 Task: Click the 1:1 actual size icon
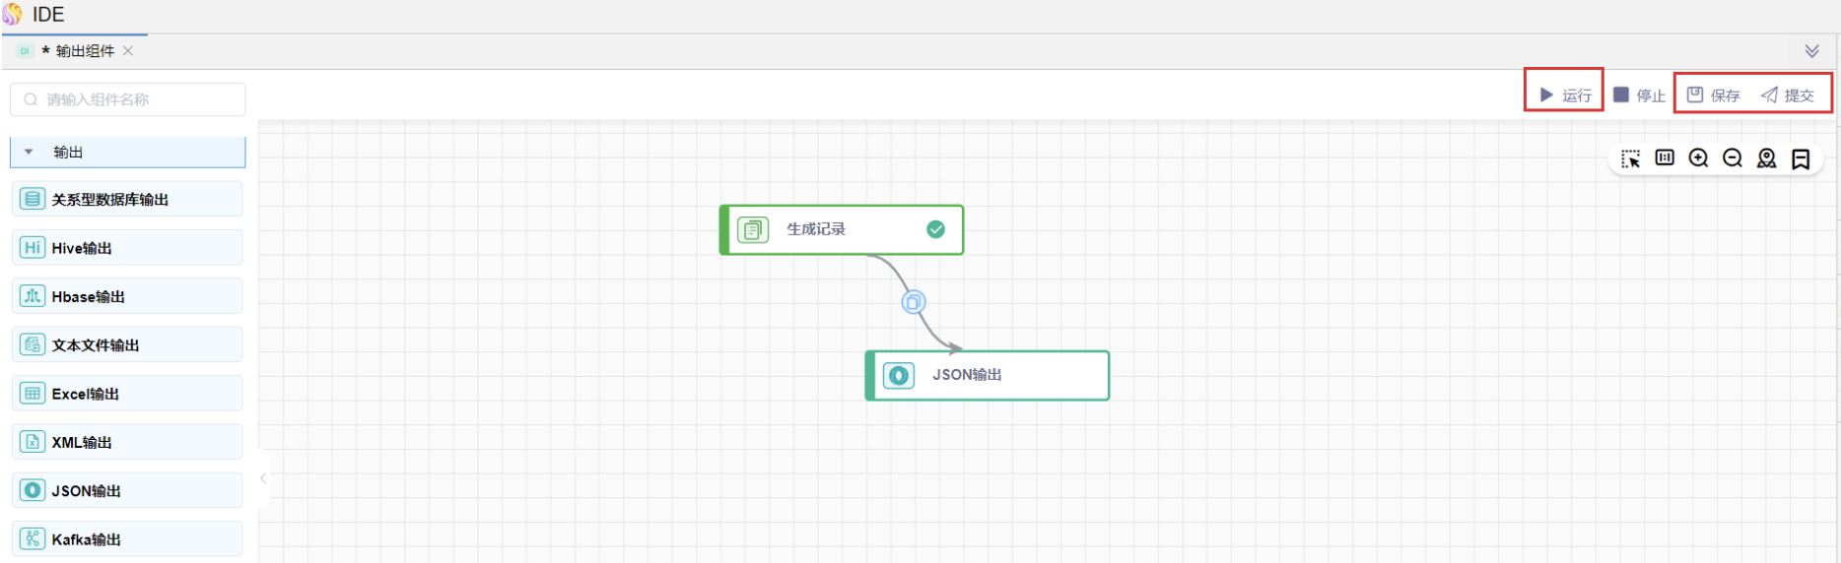tap(1665, 158)
